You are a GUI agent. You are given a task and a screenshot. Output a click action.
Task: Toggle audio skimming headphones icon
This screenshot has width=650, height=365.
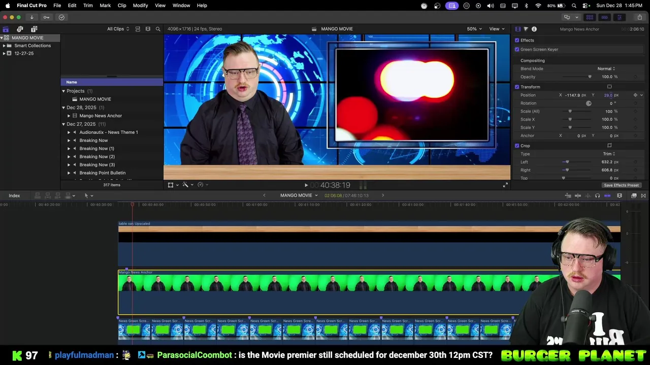click(597, 196)
